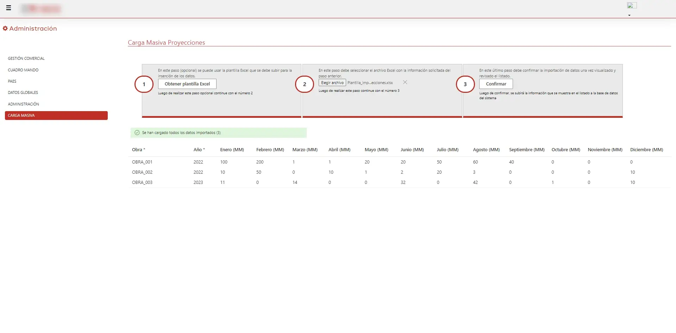
Task: Click Enero value 11 for OBRA_003
Action: point(223,182)
